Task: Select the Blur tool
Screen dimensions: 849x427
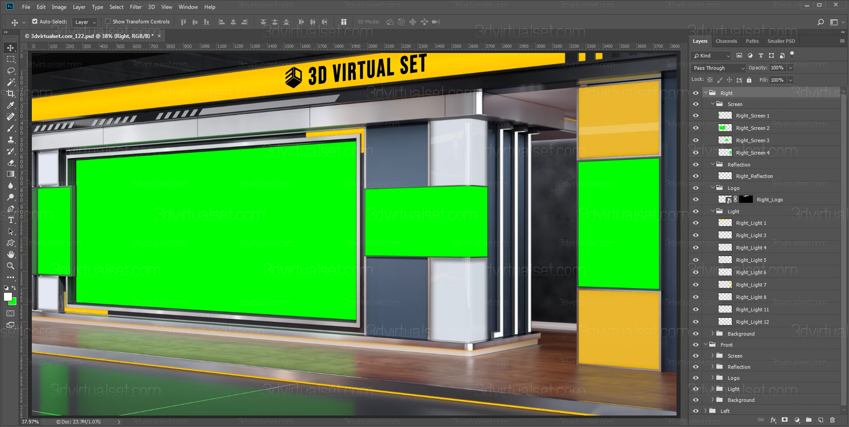Action: coord(11,185)
